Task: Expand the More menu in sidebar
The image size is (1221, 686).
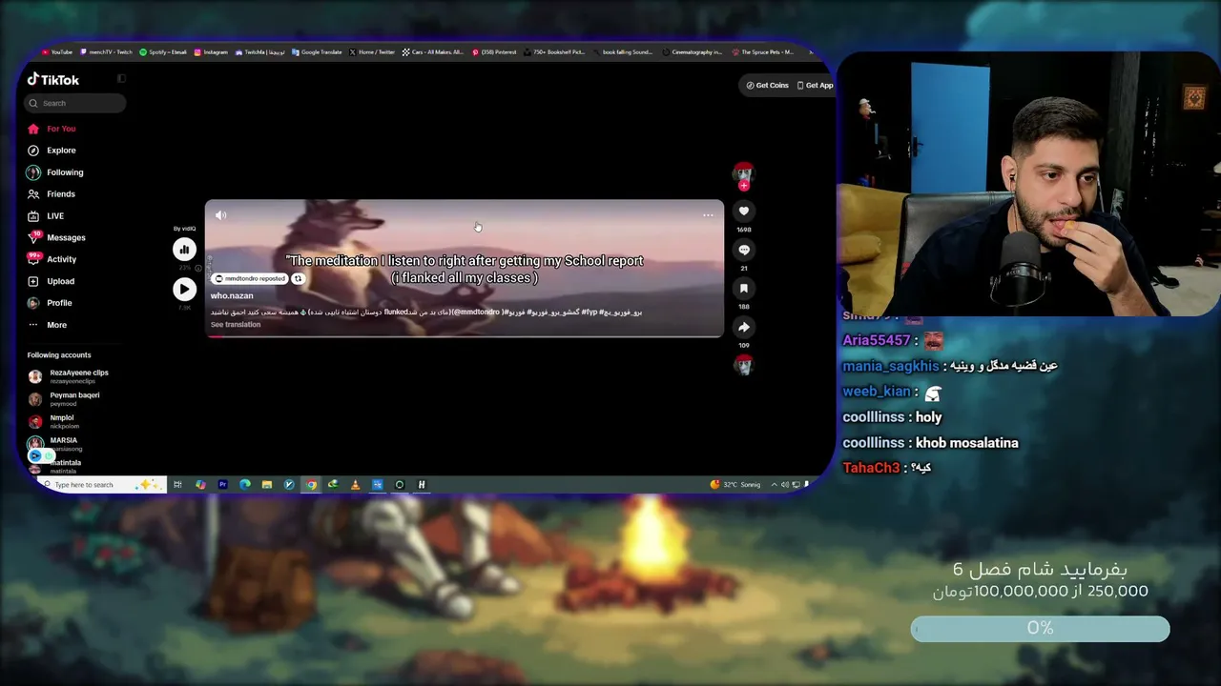Action: pos(48,325)
